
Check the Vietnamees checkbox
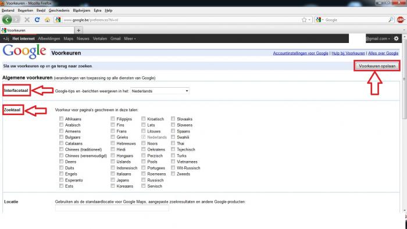173,162
